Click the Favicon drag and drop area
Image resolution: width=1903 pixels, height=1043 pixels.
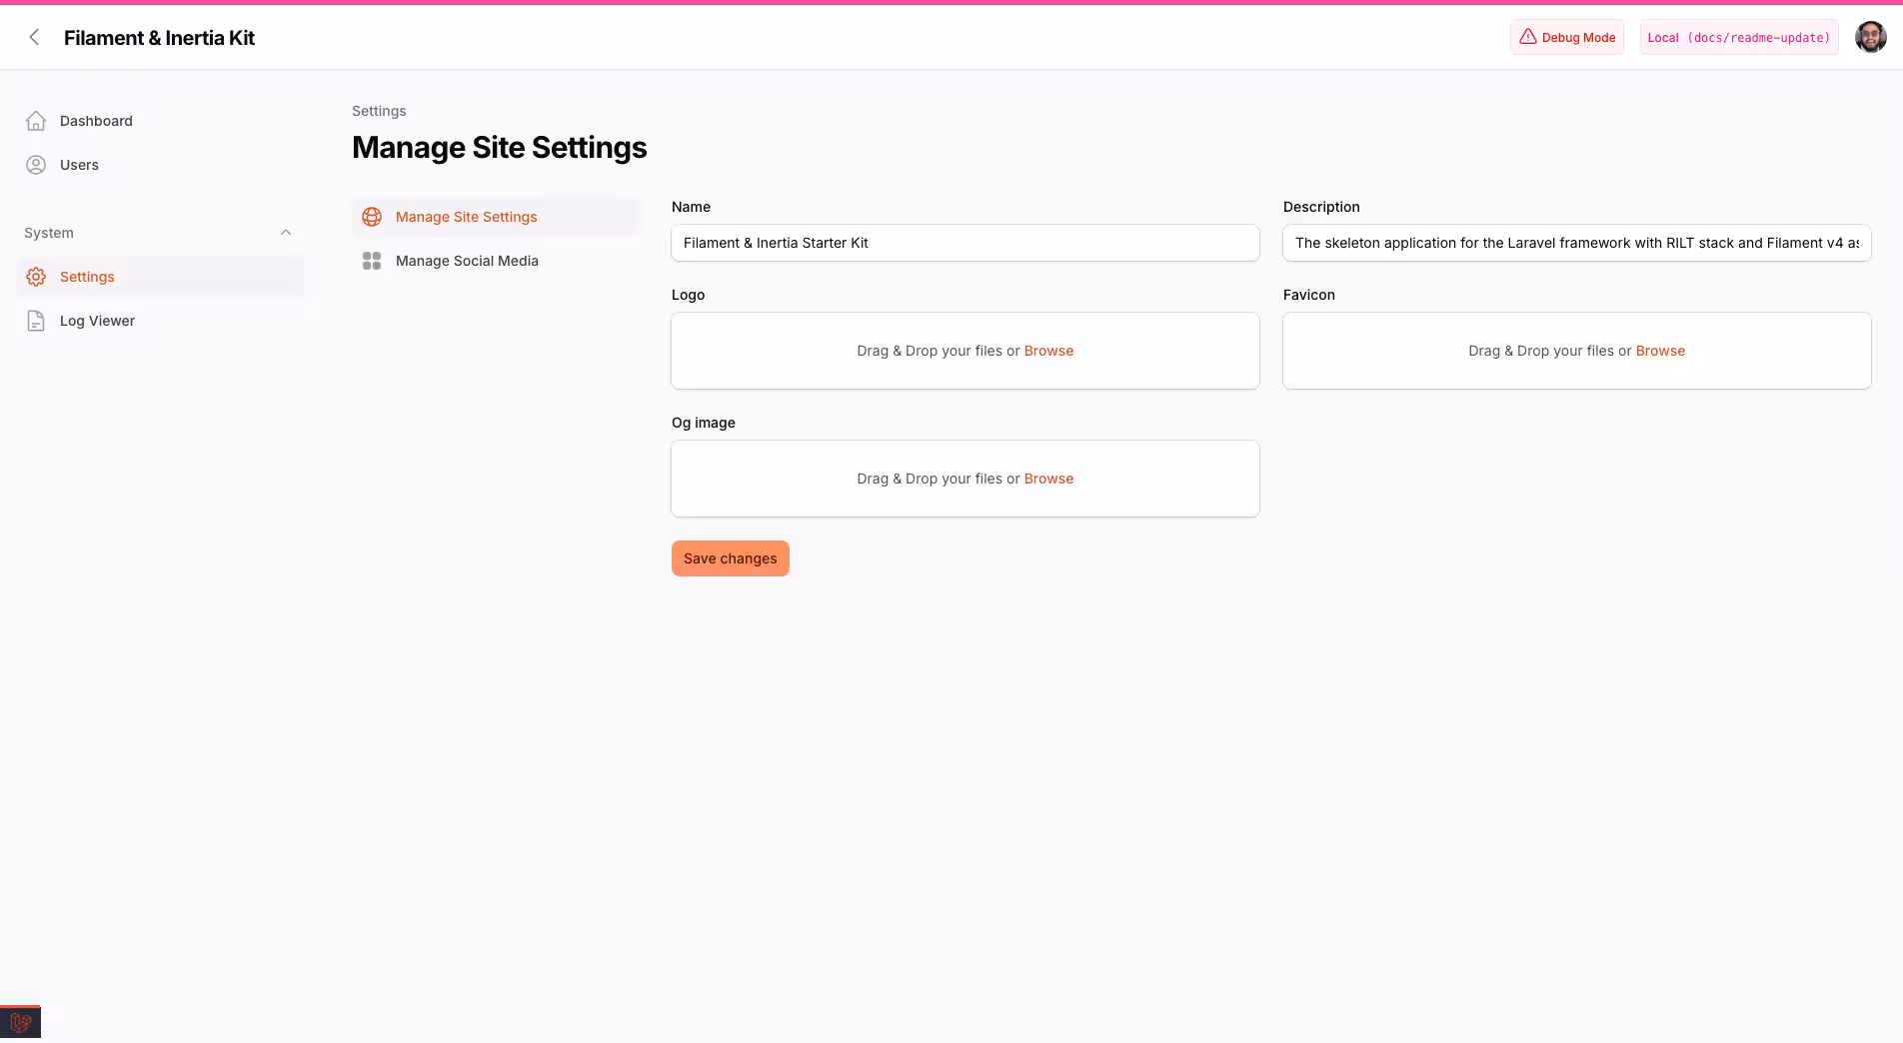tap(1577, 351)
